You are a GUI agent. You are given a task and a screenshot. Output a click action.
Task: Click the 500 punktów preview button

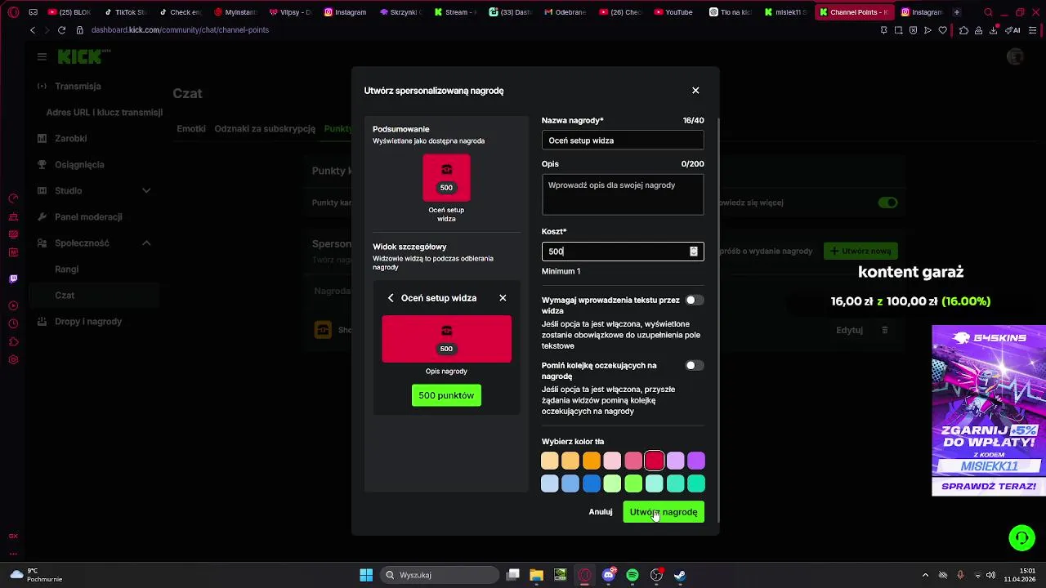(446, 395)
